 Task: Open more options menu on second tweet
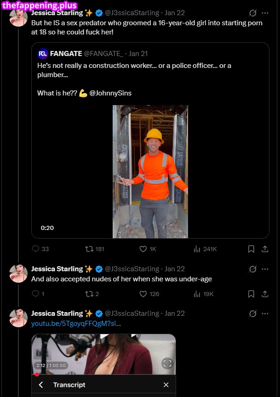(265, 269)
